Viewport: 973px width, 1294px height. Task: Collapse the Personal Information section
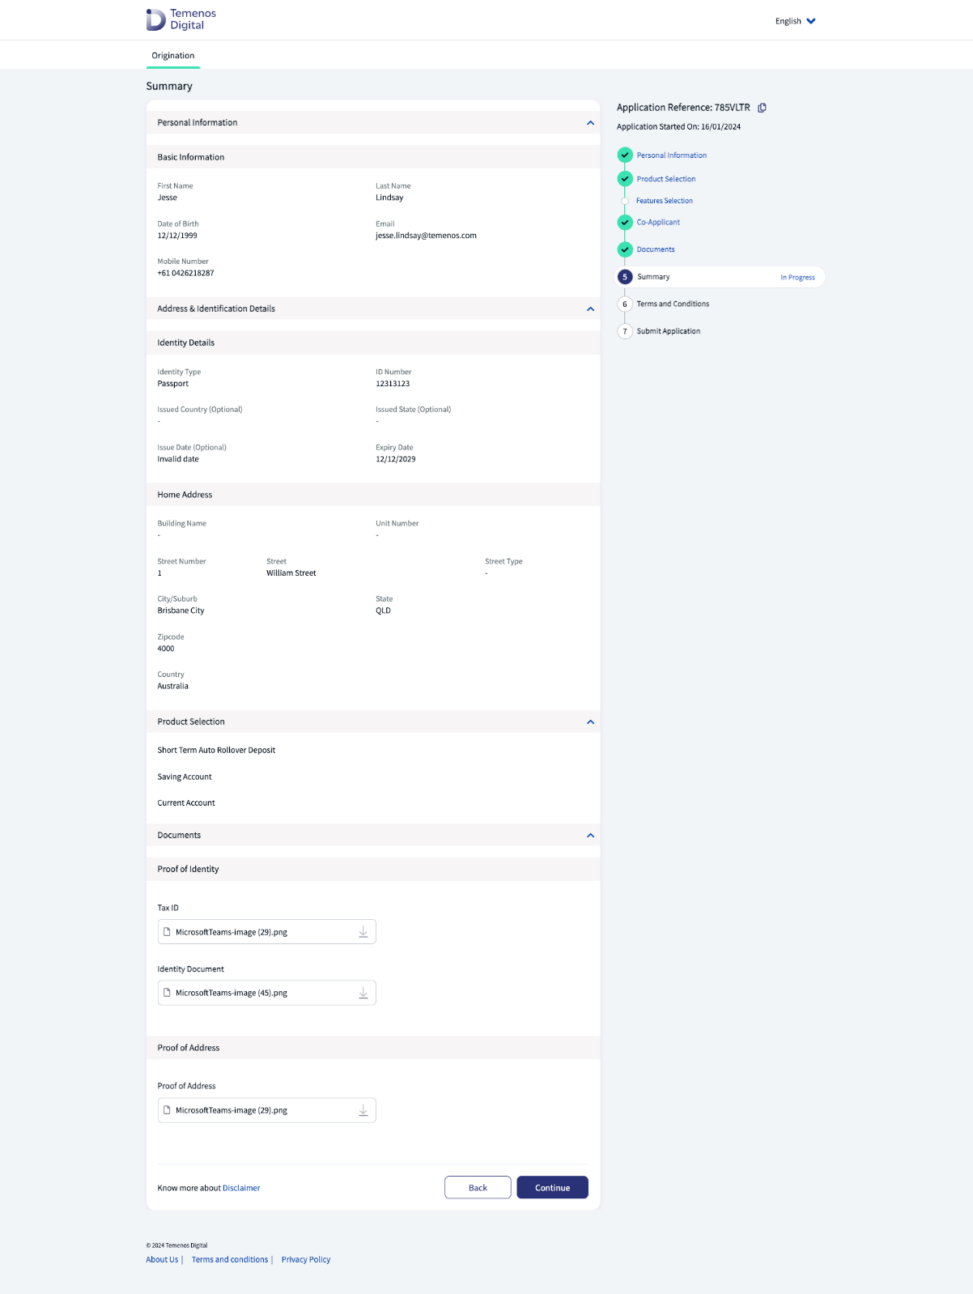click(590, 123)
